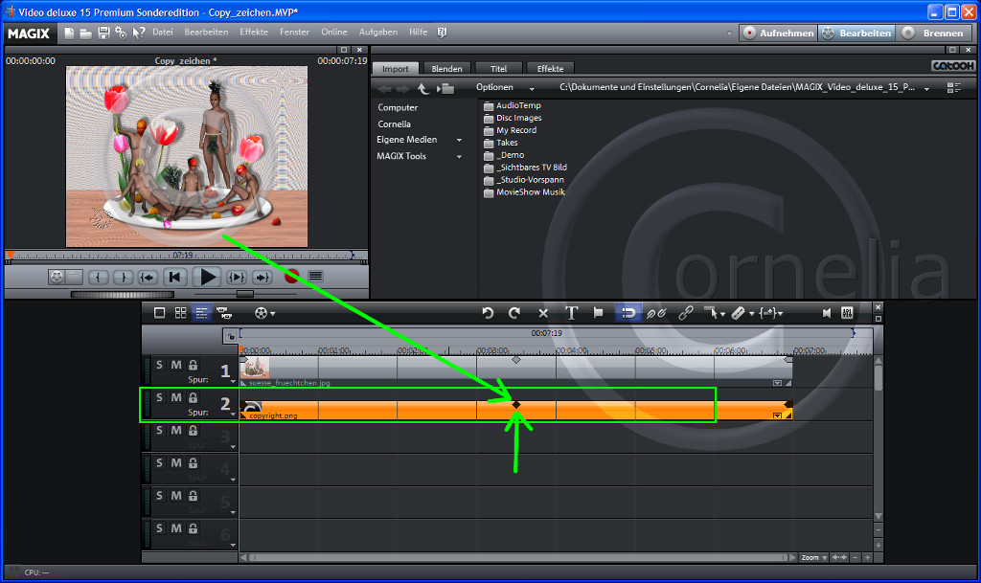
Task: Switch to the Blenden tab
Action: (446, 68)
